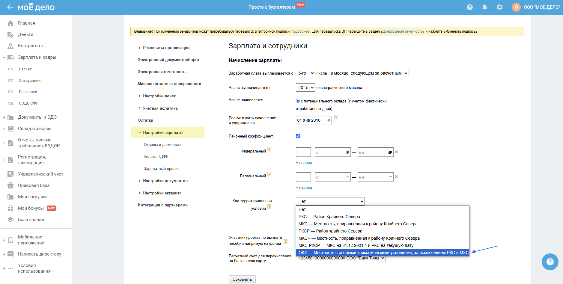Viewport: 563px width, 284px height.
Task: Open the notifications bell
Action: (485, 7)
